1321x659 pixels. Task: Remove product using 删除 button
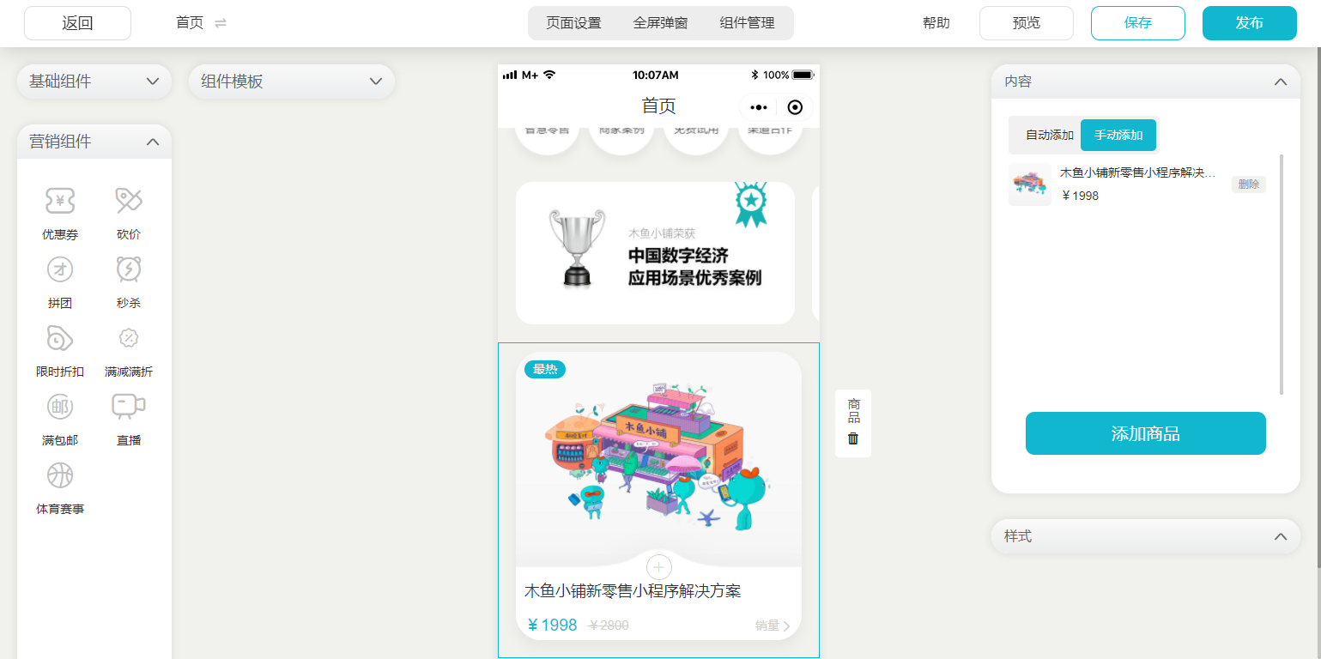[1249, 184]
